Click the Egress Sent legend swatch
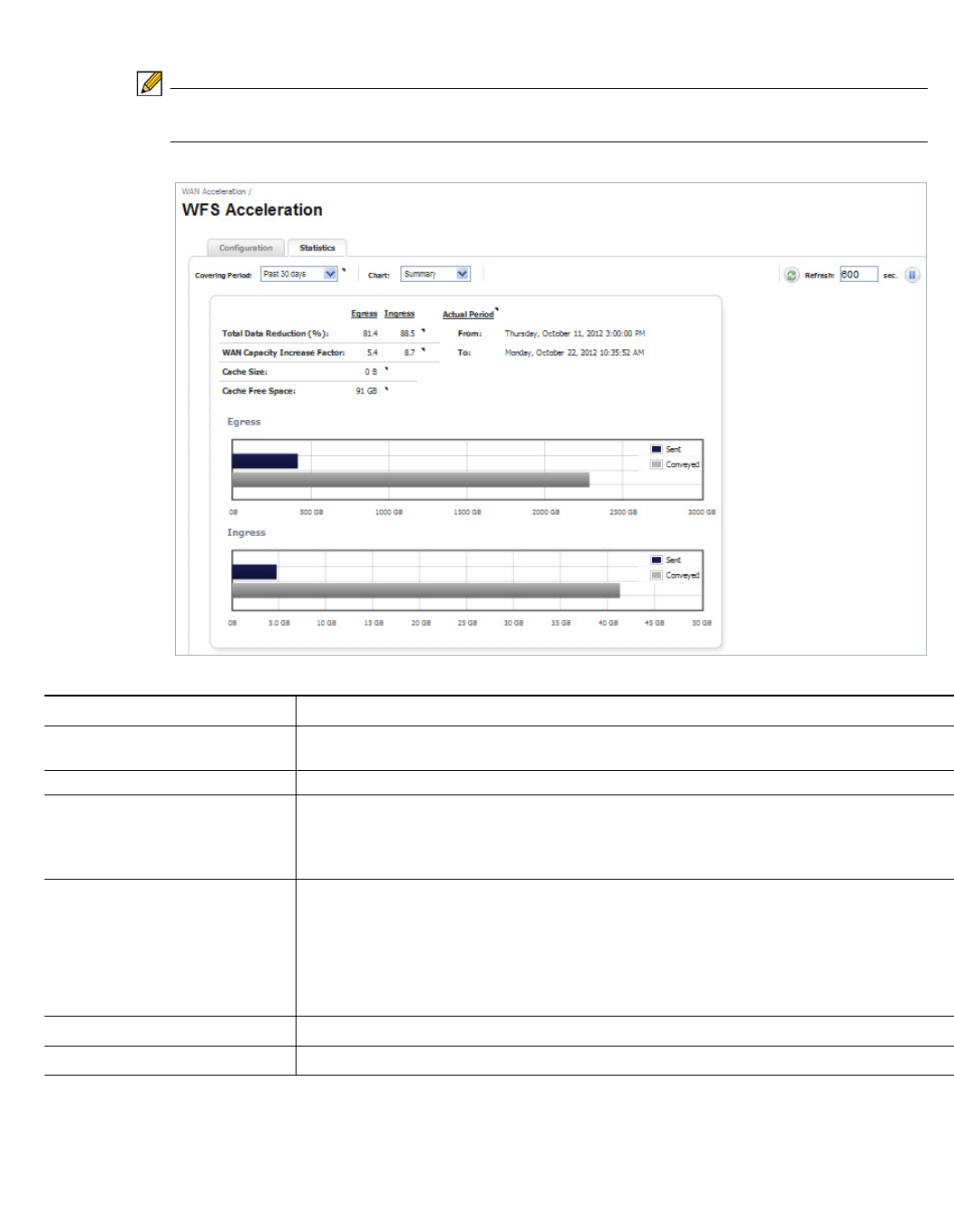This screenshot has height=1208, width=954. 657,449
